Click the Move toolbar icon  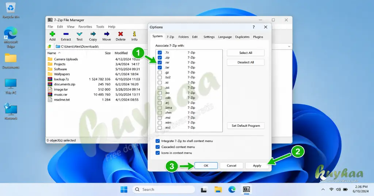pyautogui.click(x=107, y=34)
